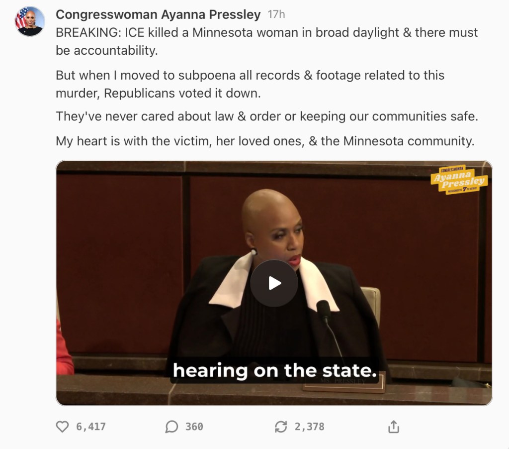Repost using the circular arrows icon

click(x=281, y=427)
